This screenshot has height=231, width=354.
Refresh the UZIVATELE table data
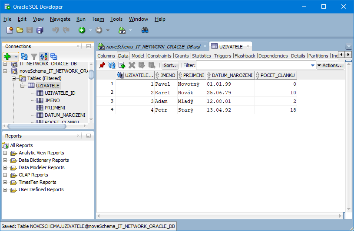tap(112, 65)
